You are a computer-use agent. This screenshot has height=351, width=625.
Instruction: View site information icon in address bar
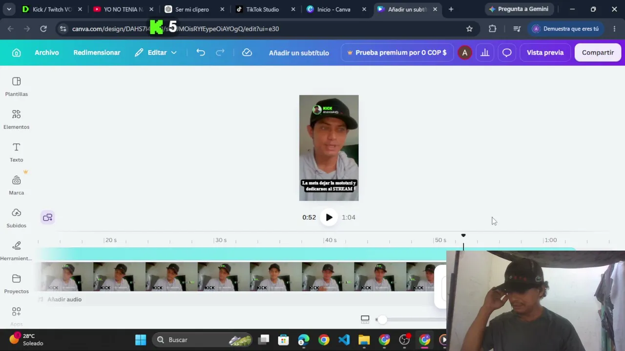click(62, 29)
